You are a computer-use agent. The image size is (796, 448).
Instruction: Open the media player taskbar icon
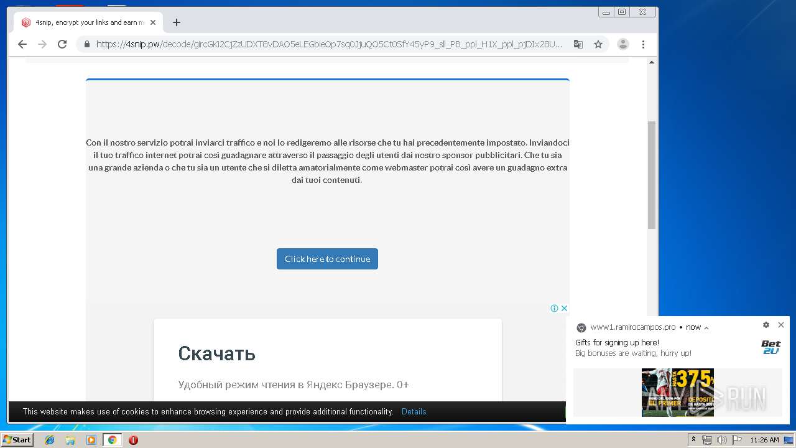(91, 440)
